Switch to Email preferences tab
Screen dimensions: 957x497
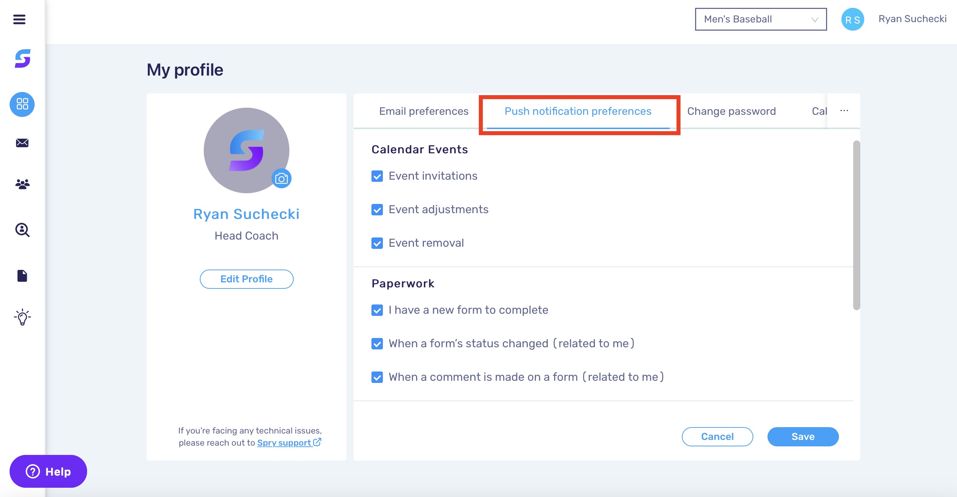424,111
